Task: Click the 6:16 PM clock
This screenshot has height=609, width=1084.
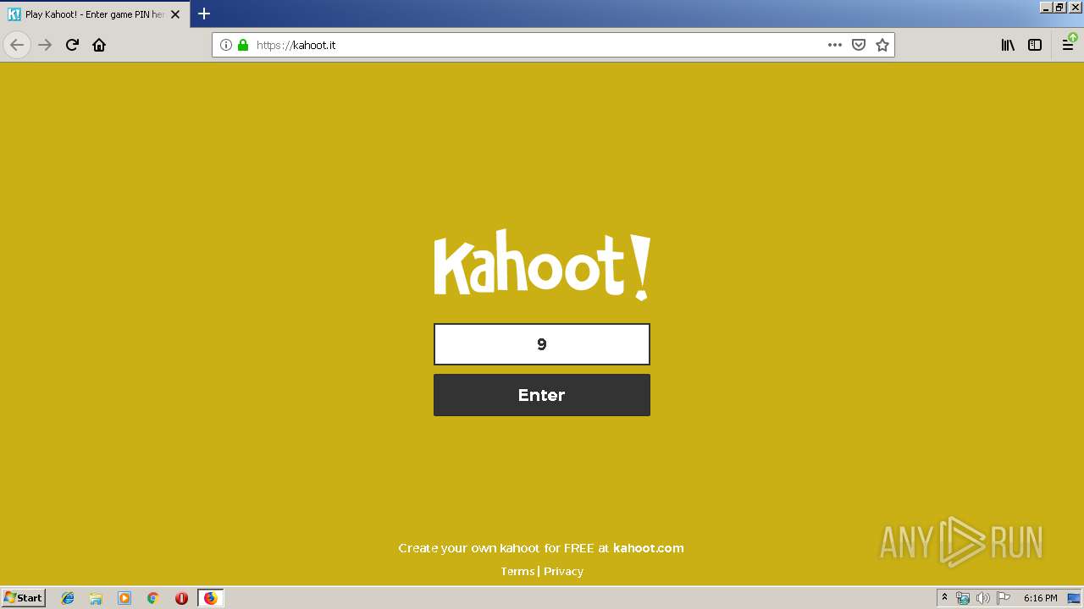Action: click(x=1040, y=598)
